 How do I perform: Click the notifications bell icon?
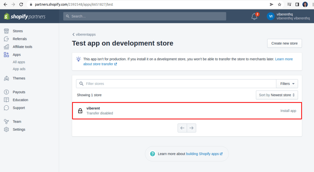tap(254, 17)
